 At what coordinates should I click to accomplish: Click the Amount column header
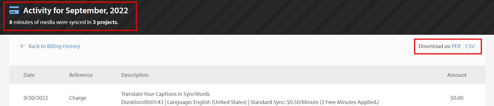click(x=457, y=75)
